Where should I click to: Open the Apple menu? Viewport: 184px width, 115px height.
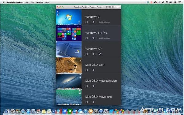point(3,2)
